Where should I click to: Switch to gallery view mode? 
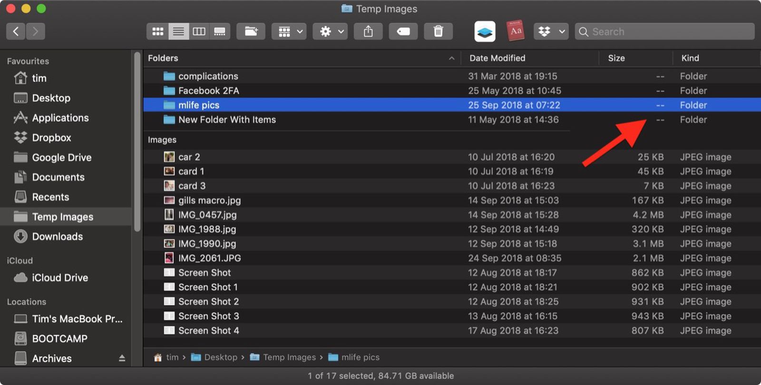(x=220, y=32)
